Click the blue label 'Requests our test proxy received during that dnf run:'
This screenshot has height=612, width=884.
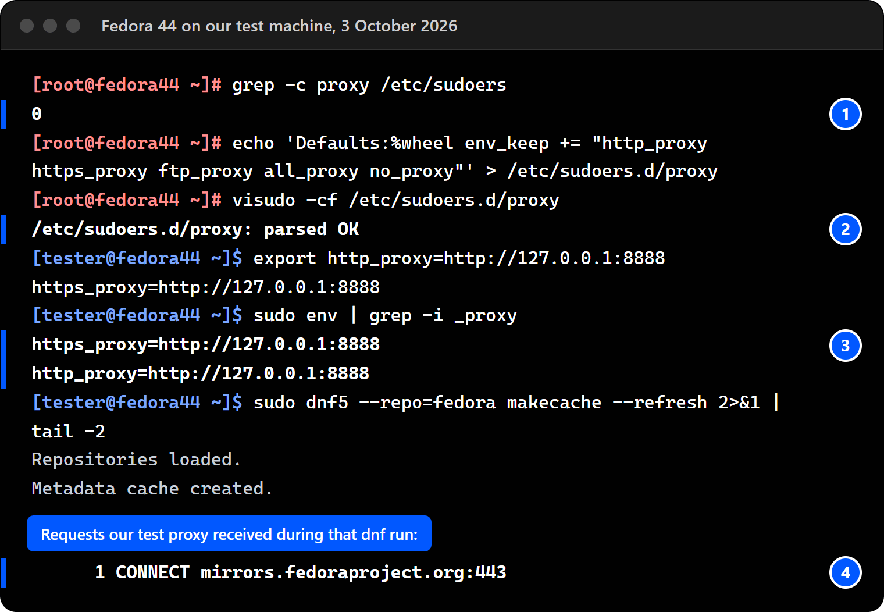pyautogui.click(x=229, y=533)
